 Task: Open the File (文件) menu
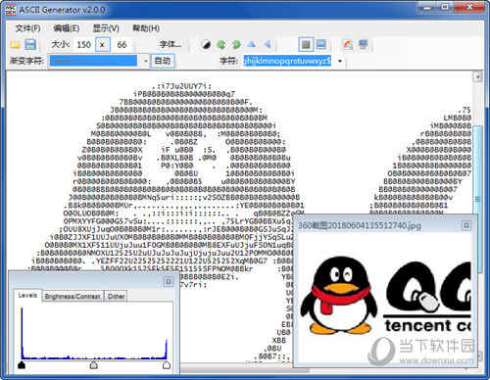27,28
